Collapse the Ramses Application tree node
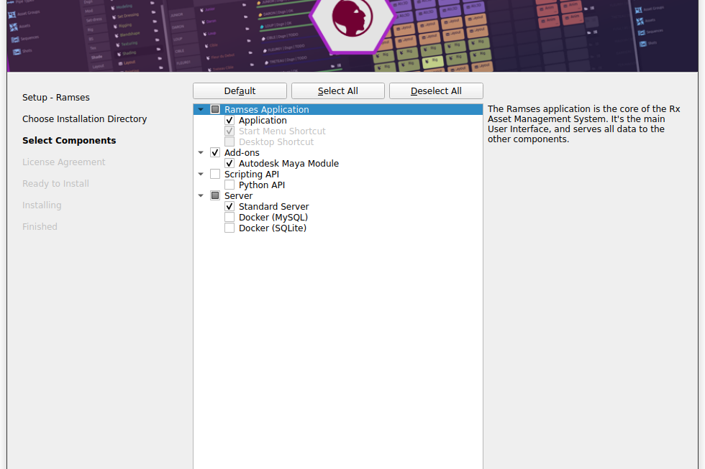The height and width of the screenshot is (469, 705). pyautogui.click(x=201, y=110)
